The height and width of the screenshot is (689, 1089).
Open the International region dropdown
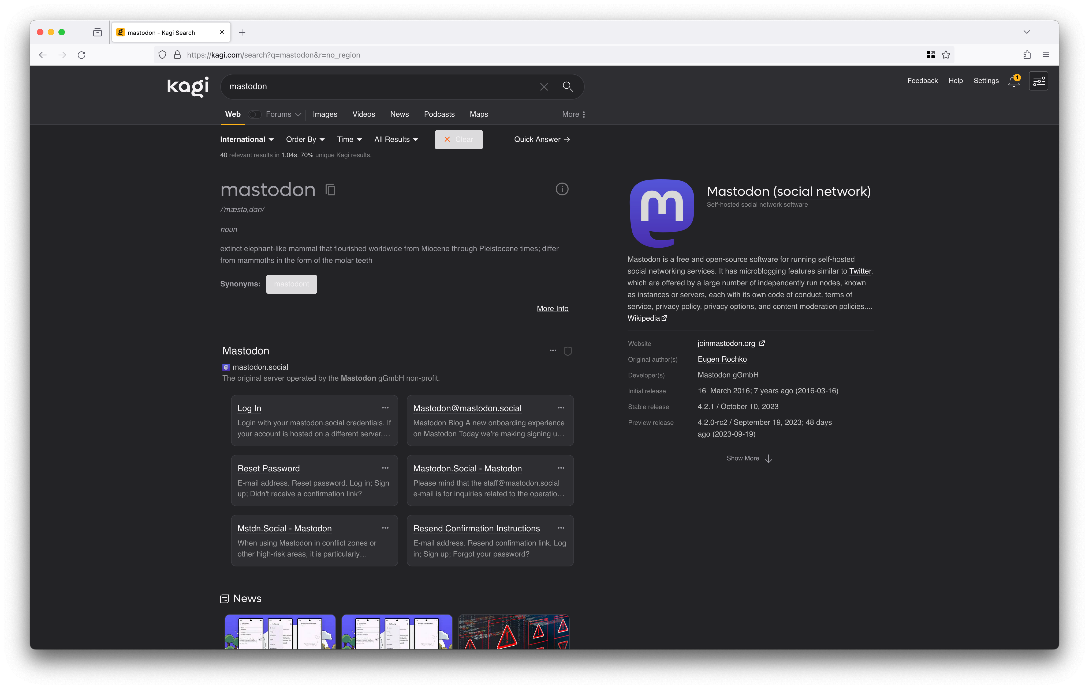pyautogui.click(x=247, y=140)
